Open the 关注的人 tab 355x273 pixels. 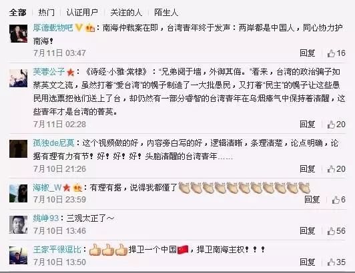coord(126,13)
